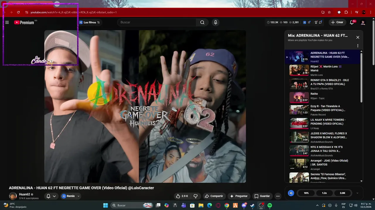Click the search magnifier button
Screen dimensions: 375x210
click(x=202, y=22)
